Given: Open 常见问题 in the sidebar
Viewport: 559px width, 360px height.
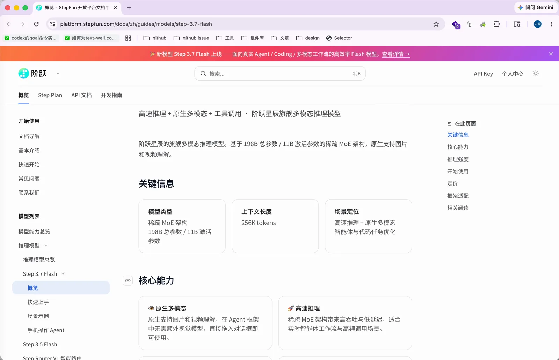Looking at the screenshot, I should pyautogui.click(x=29, y=179).
